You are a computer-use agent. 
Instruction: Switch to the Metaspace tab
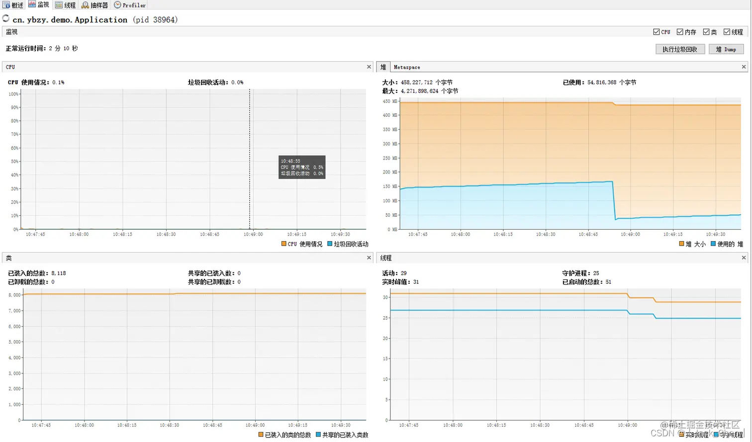[x=407, y=67]
